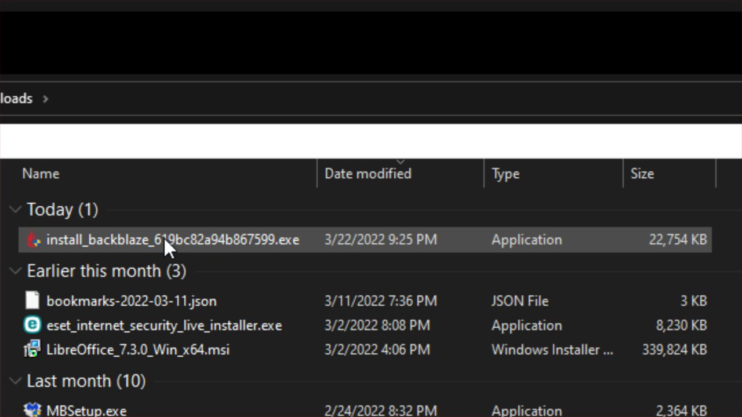
Task: Sort files by the Type column
Action: coord(505,173)
